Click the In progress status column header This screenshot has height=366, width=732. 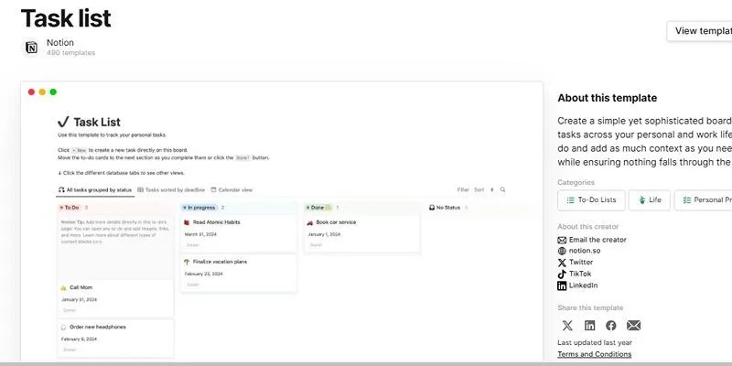click(199, 208)
